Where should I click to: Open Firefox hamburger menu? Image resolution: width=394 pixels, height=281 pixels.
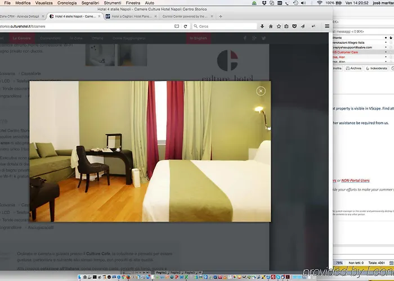(327, 26)
